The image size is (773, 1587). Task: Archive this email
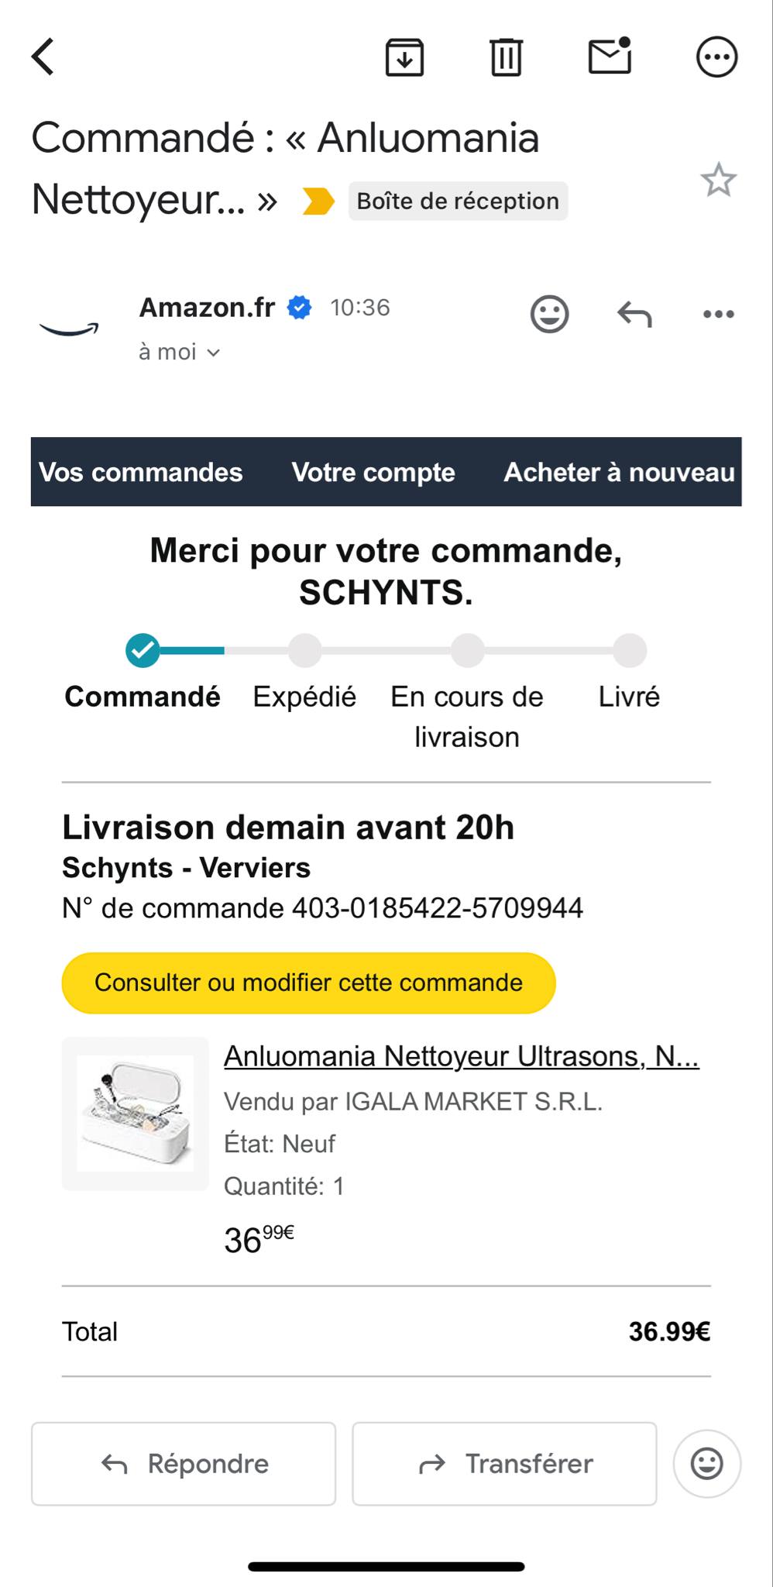click(404, 57)
